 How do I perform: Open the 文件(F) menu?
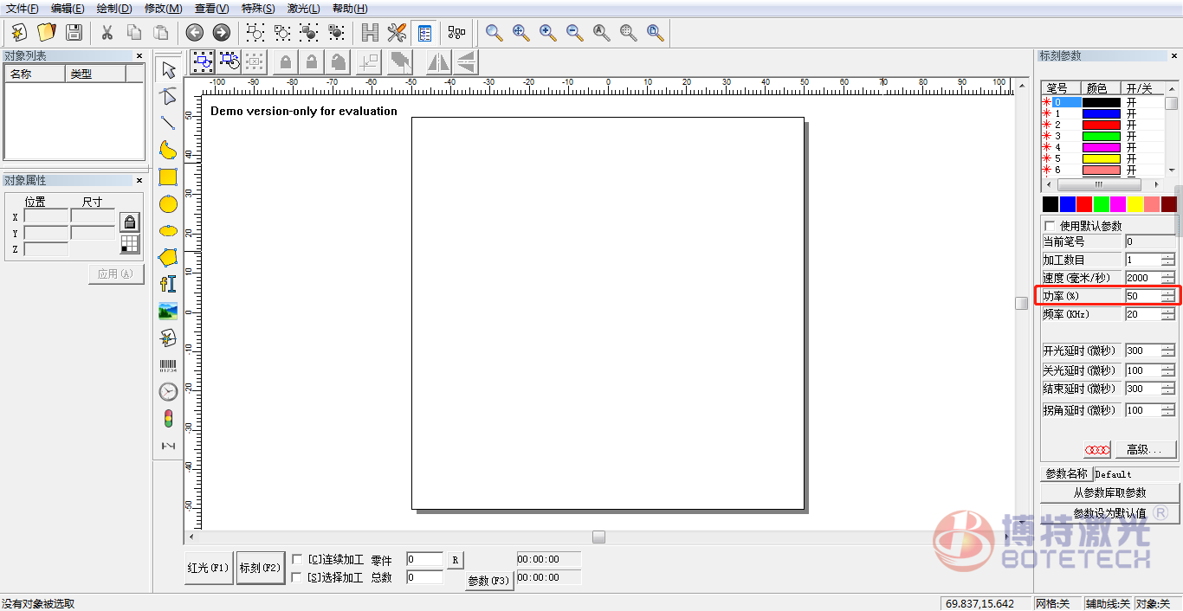(23, 9)
